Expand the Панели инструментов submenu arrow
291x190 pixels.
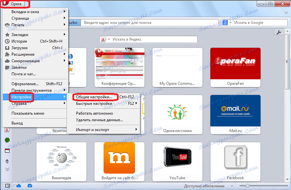point(65,90)
